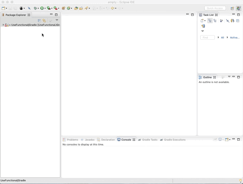Click the Search flashlight icon
Image resolution: width=243 pixels, height=184 pixels.
point(86,8)
